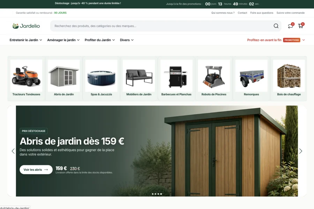Screen dimensions: 314x209
Task: Open Qui sommes nous ? page
Action: click(223, 13)
